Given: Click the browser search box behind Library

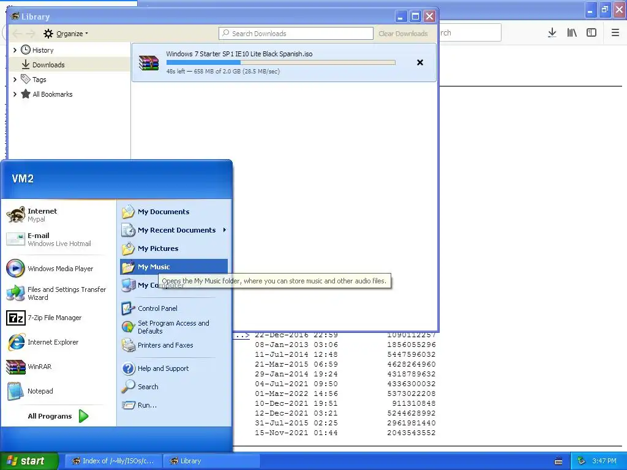Looking at the screenshot, I should [470, 33].
